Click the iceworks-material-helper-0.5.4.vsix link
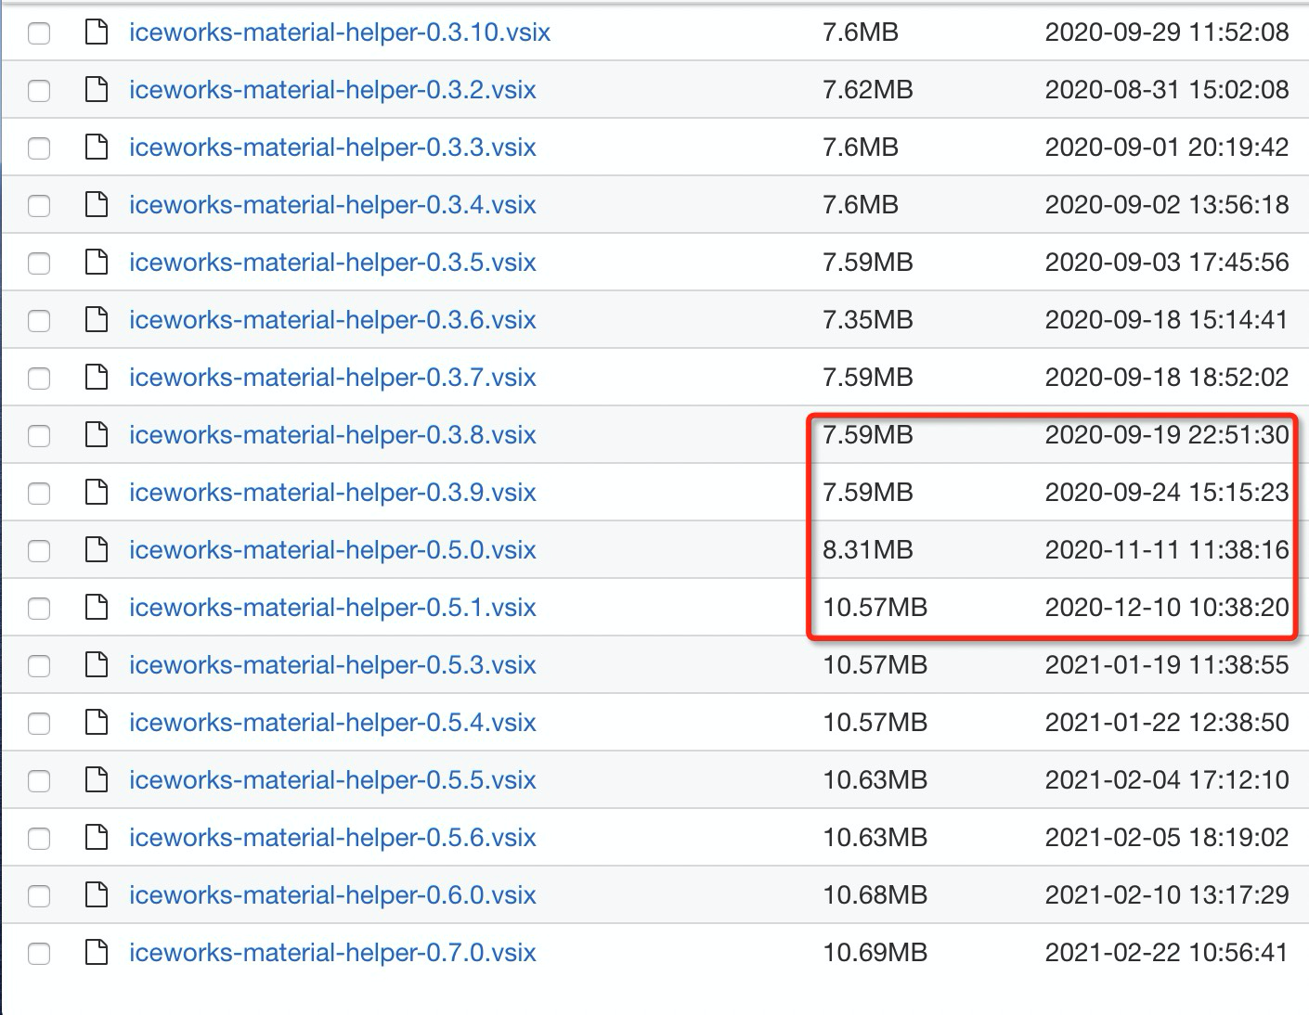 pyautogui.click(x=332, y=723)
